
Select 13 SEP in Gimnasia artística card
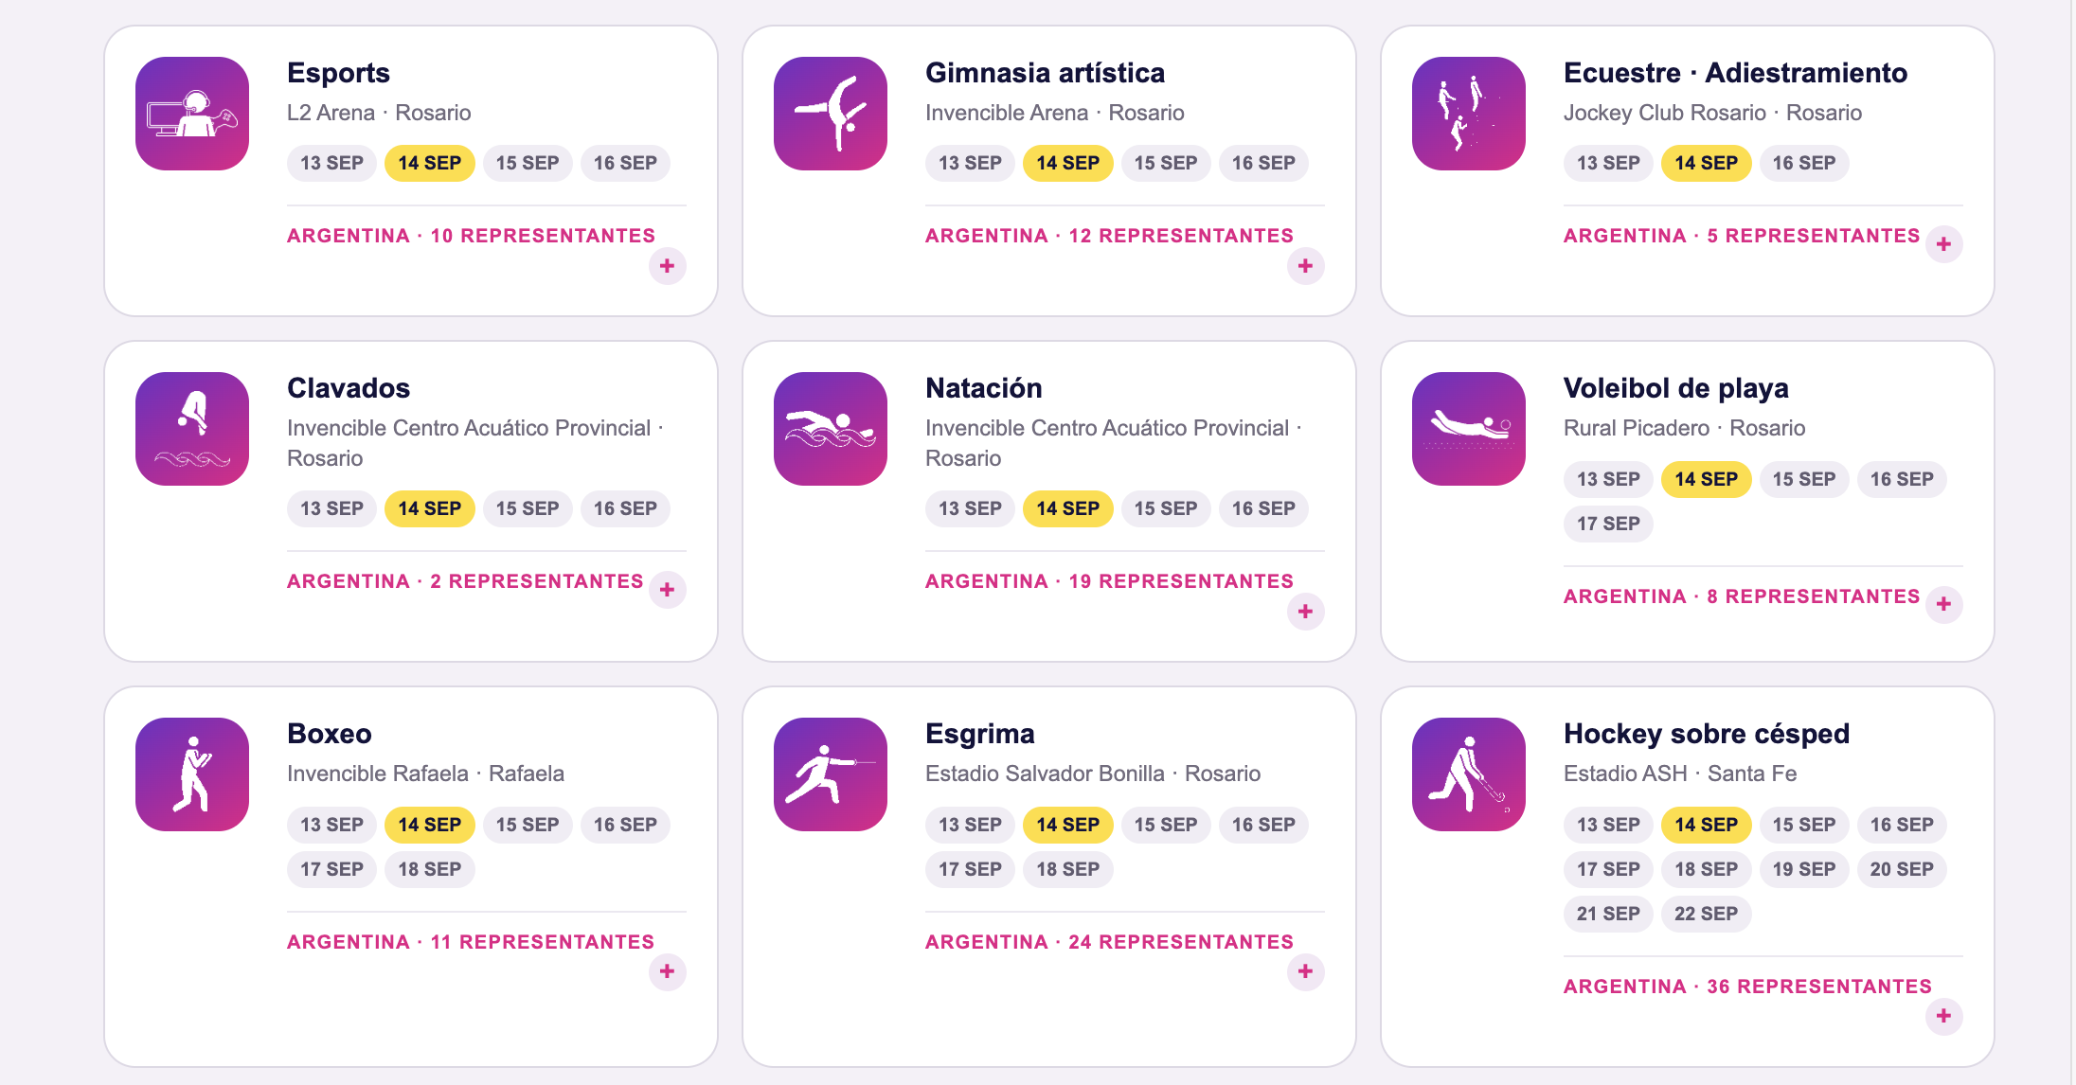coord(970,163)
